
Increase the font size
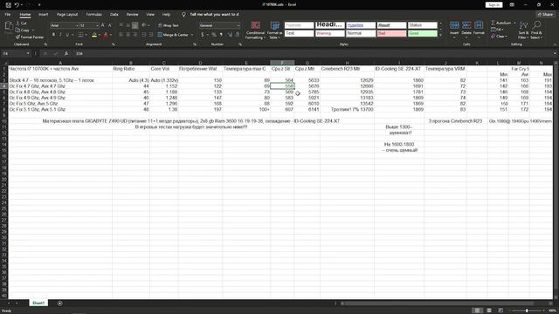click(x=103, y=25)
